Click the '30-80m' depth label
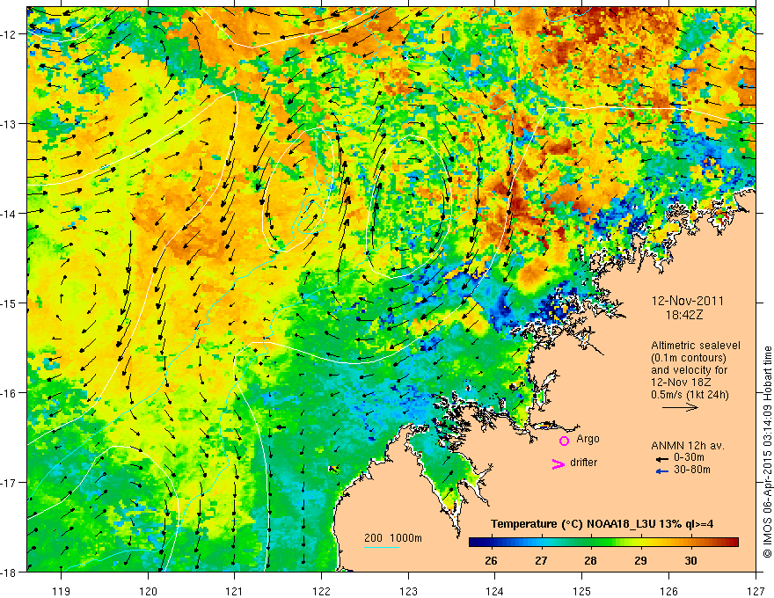This screenshot has height=598, width=774. 692,470
